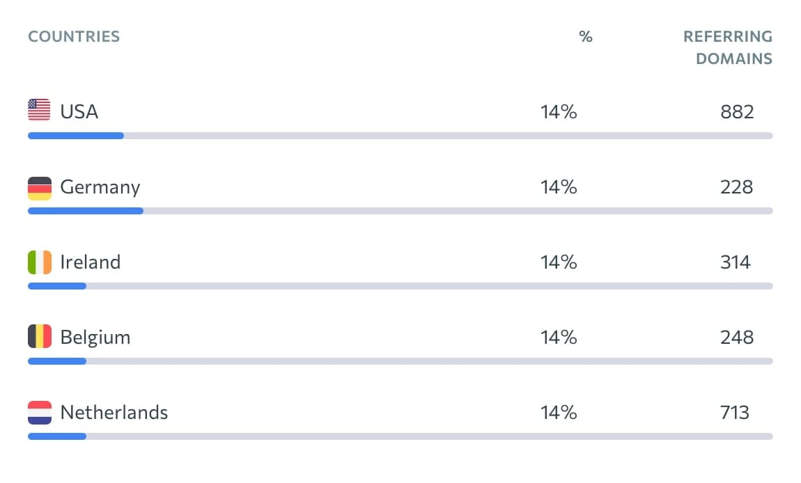Click the Germany progress bar
Image resolution: width=801 pixels, height=483 pixels.
click(400, 211)
